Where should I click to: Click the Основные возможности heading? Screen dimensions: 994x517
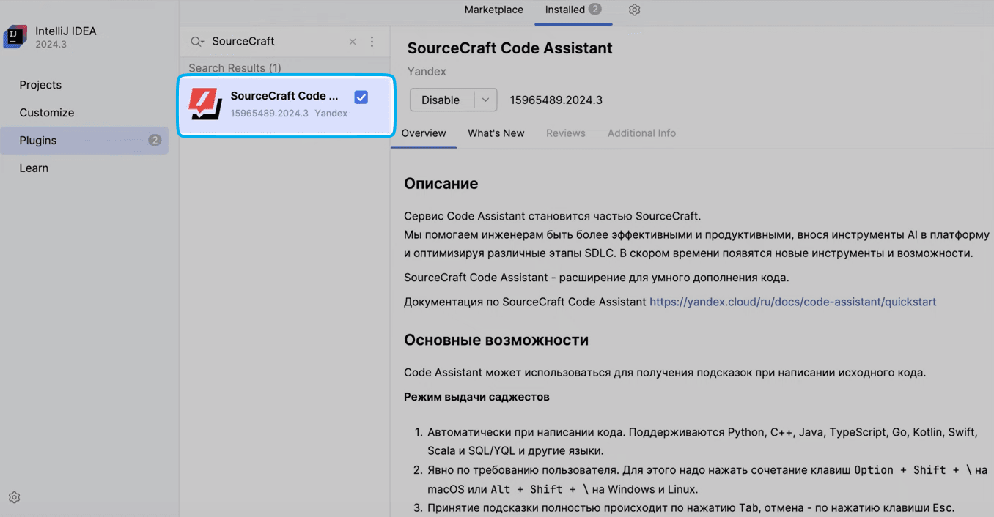click(496, 341)
